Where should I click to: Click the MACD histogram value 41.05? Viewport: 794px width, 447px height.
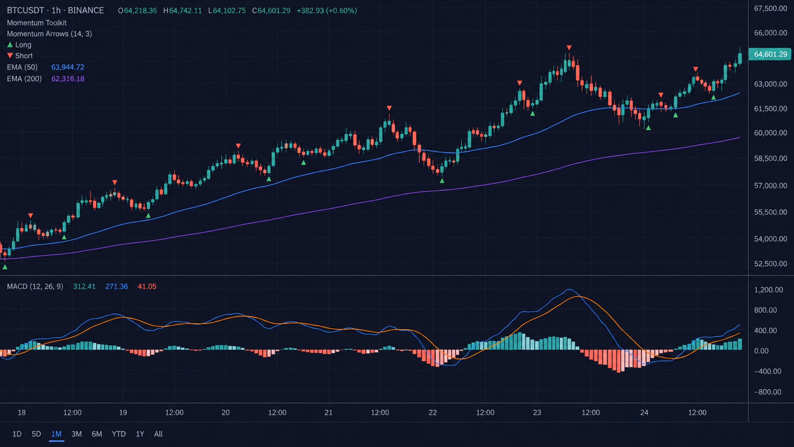(x=147, y=286)
